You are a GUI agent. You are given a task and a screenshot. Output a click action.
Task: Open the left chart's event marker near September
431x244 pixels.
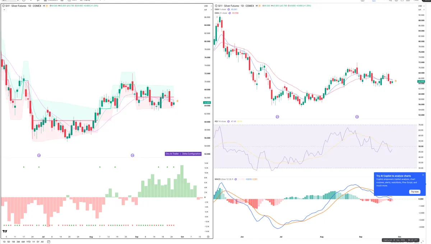(133, 155)
